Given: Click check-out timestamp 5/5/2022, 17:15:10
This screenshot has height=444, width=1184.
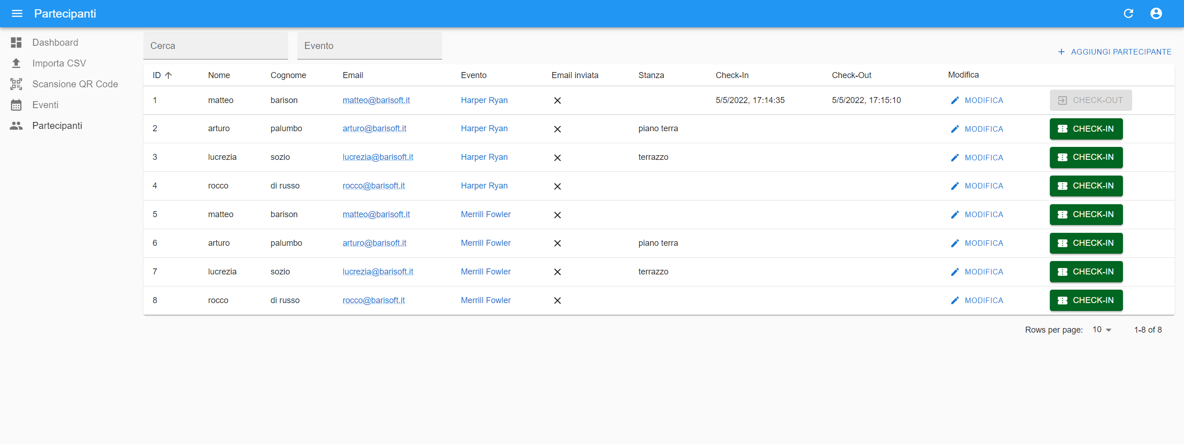Looking at the screenshot, I should point(866,100).
